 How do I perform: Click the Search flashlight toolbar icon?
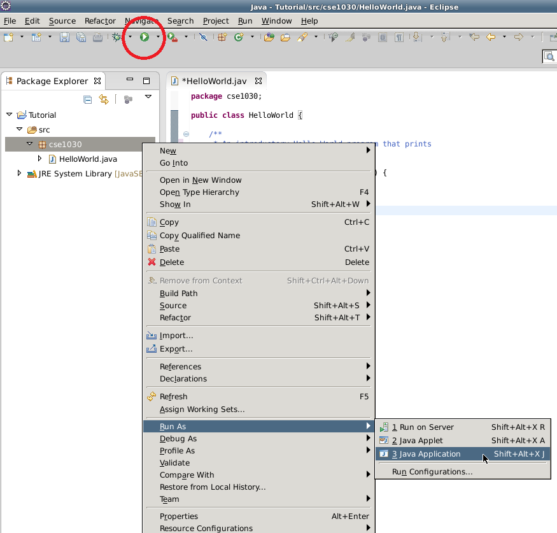[302, 37]
